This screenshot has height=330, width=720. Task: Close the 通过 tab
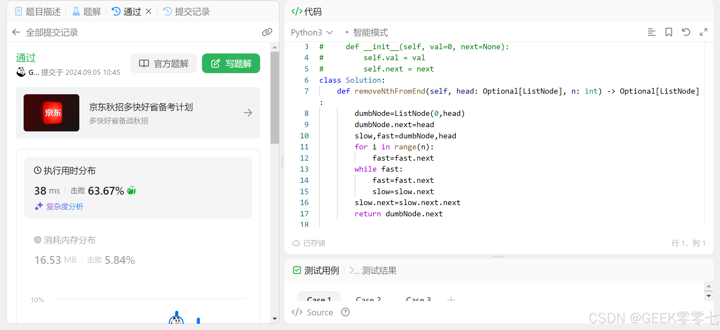tap(148, 12)
